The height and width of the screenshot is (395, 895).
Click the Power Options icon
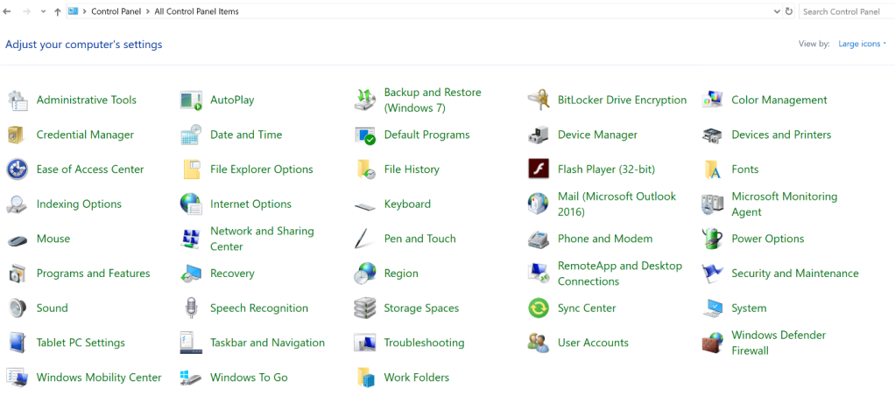pos(712,239)
